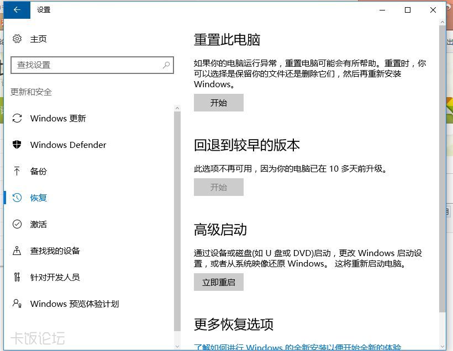Open the home gear icon 主页
This screenshot has width=453, height=351.
[x=17, y=39]
